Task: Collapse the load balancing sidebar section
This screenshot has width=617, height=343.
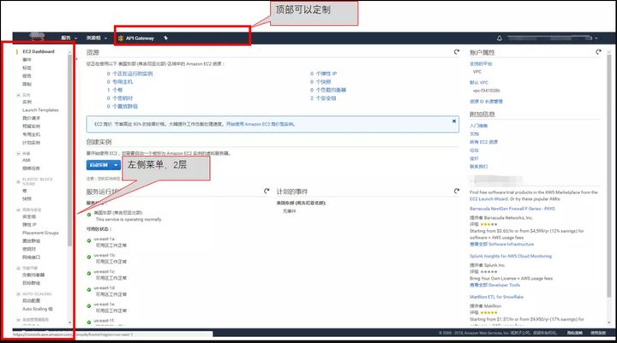Action: pyautogui.click(x=19, y=269)
